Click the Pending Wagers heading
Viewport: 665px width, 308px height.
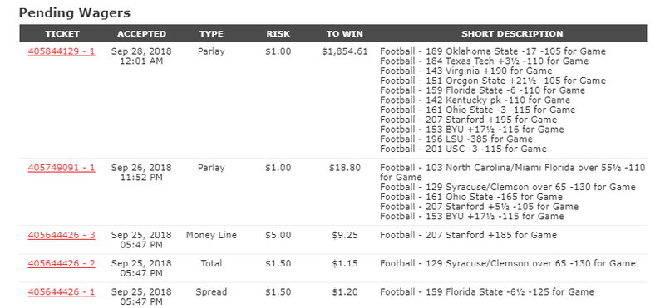pyautogui.click(x=75, y=13)
